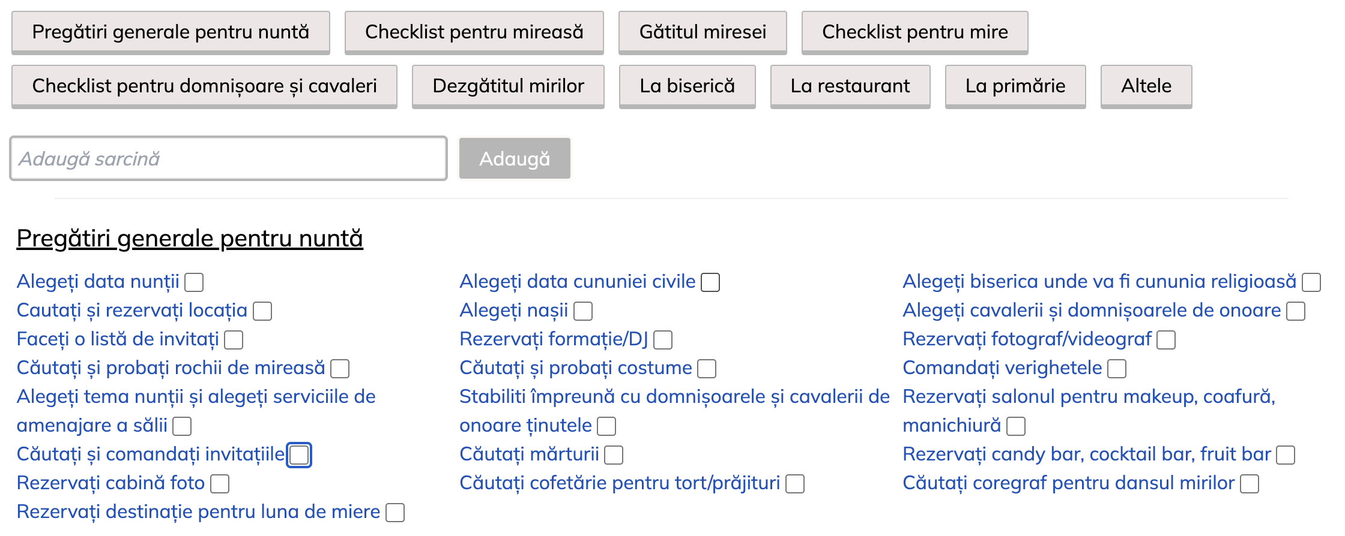Image resolution: width=1345 pixels, height=536 pixels.
Task: Select 'Dezgătitul mirilor' tab
Action: point(508,86)
